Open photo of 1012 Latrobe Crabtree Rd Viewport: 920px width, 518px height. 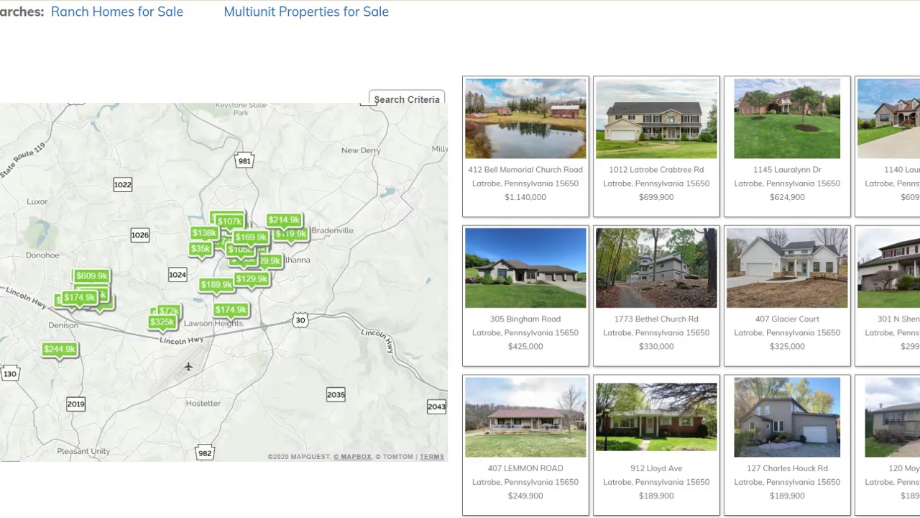pos(656,119)
